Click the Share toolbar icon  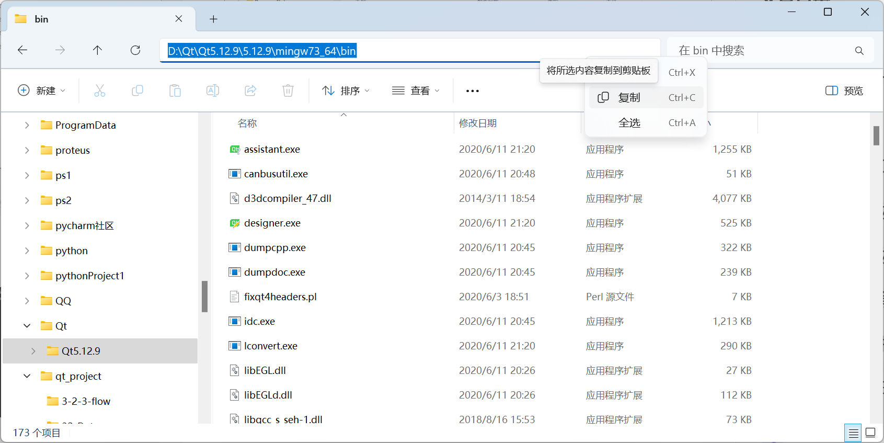coord(250,90)
